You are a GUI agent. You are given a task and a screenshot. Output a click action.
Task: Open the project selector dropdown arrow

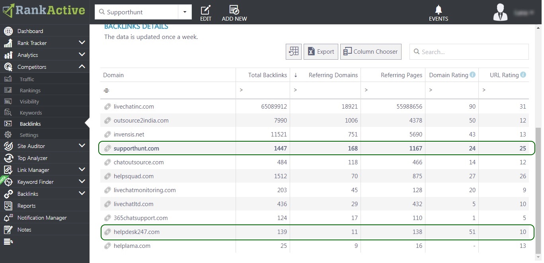coord(185,12)
